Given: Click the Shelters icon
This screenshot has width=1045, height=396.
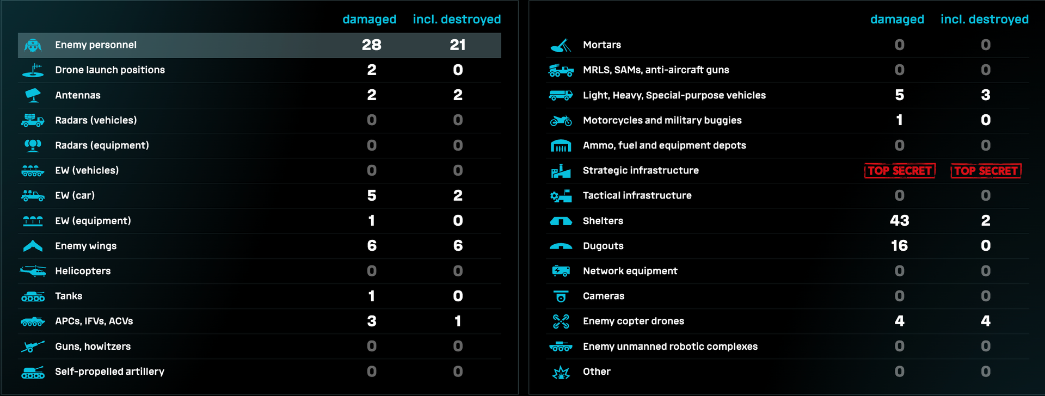Looking at the screenshot, I should click(561, 221).
